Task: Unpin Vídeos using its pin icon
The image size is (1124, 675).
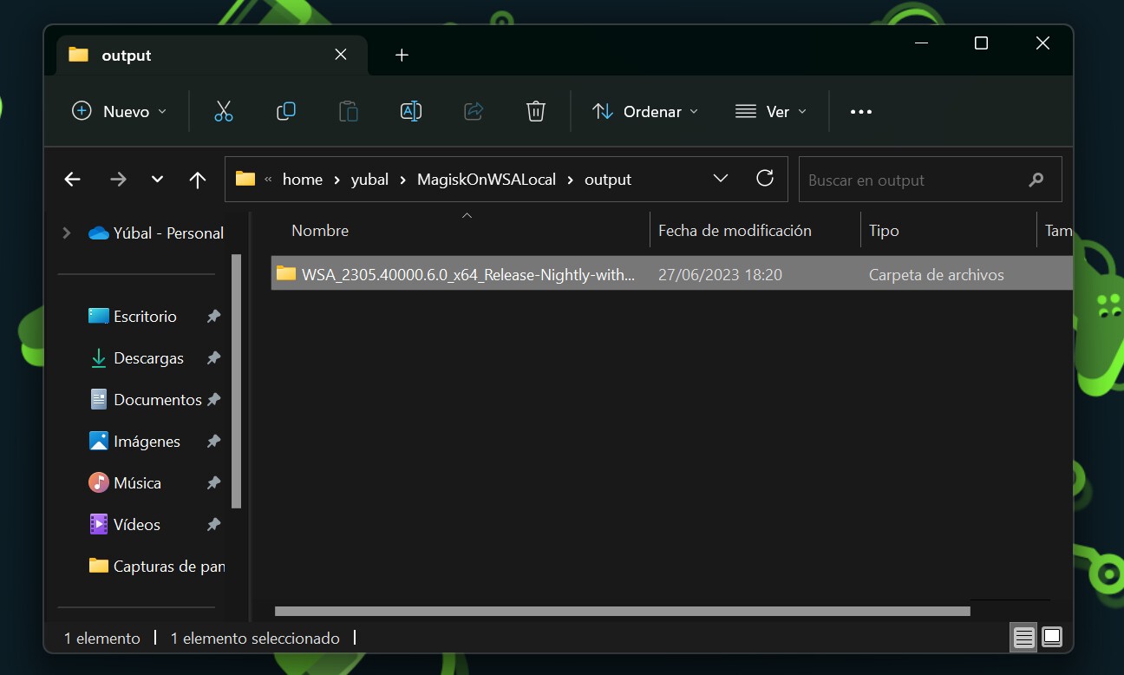Action: 213,525
